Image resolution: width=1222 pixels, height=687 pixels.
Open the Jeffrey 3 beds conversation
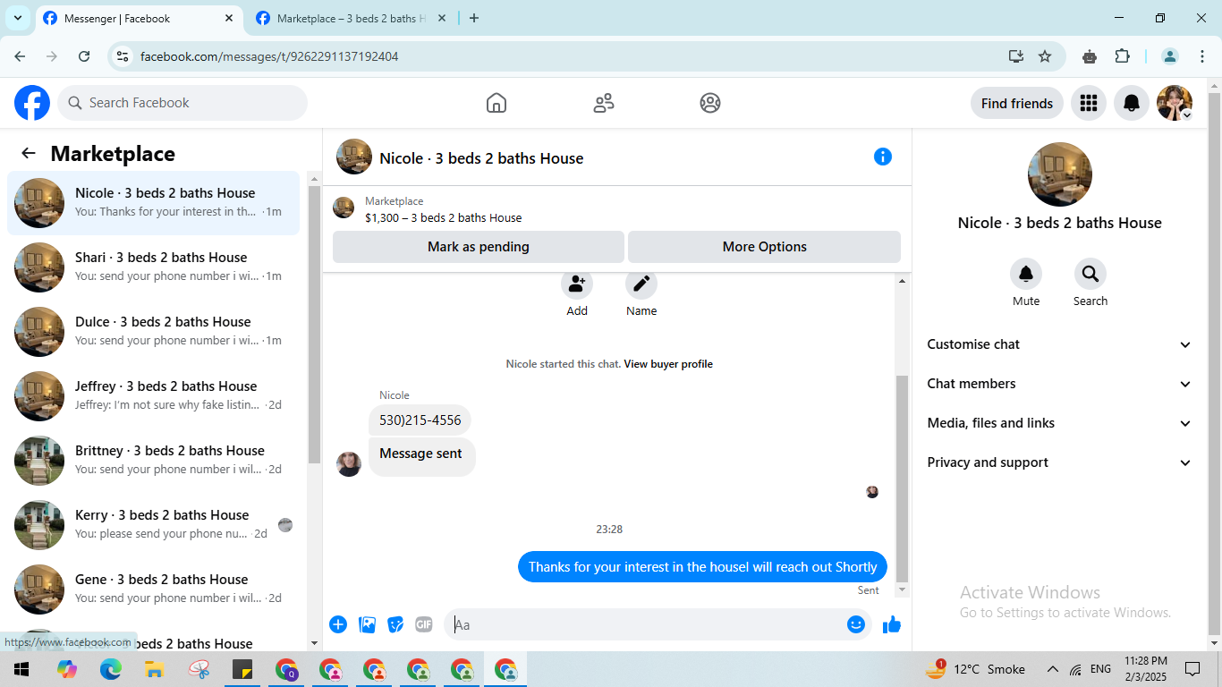pos(153,396)
